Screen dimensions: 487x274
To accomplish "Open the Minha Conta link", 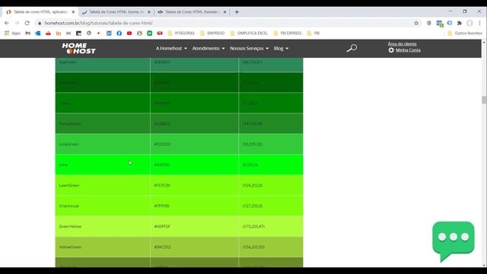I will (x=408, y=50).
